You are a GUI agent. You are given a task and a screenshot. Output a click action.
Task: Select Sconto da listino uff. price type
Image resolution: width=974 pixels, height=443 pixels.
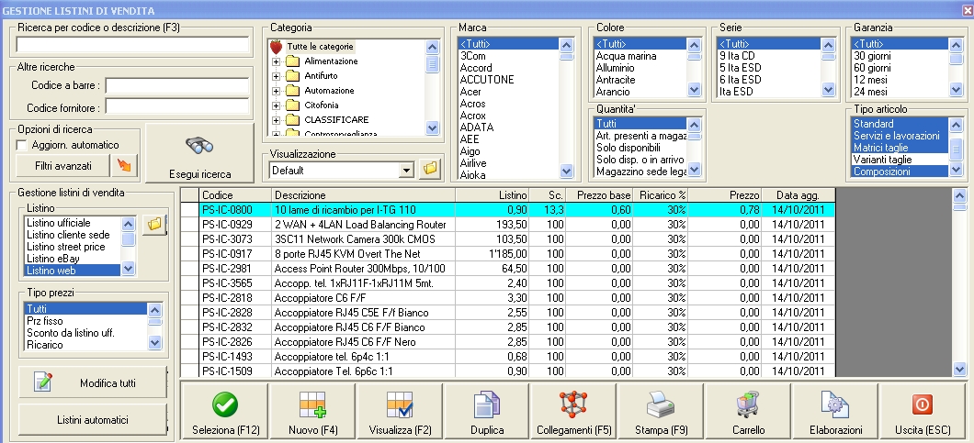(x=85, y=333)
